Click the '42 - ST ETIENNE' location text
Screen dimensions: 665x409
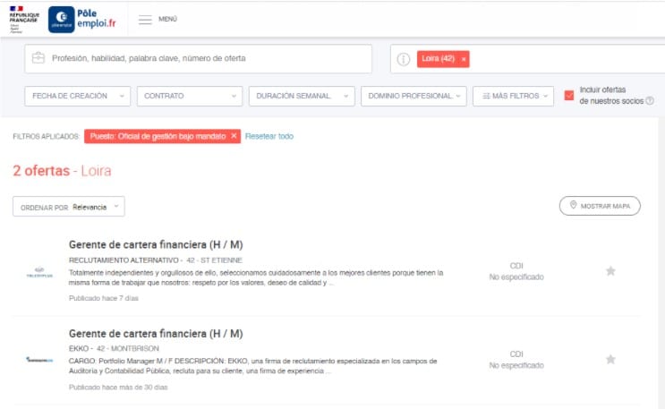[214, 260]
